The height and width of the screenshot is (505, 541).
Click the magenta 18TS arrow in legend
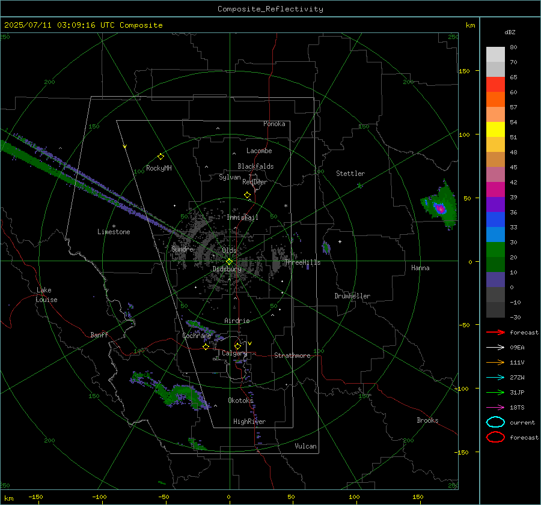coord(495,408)
